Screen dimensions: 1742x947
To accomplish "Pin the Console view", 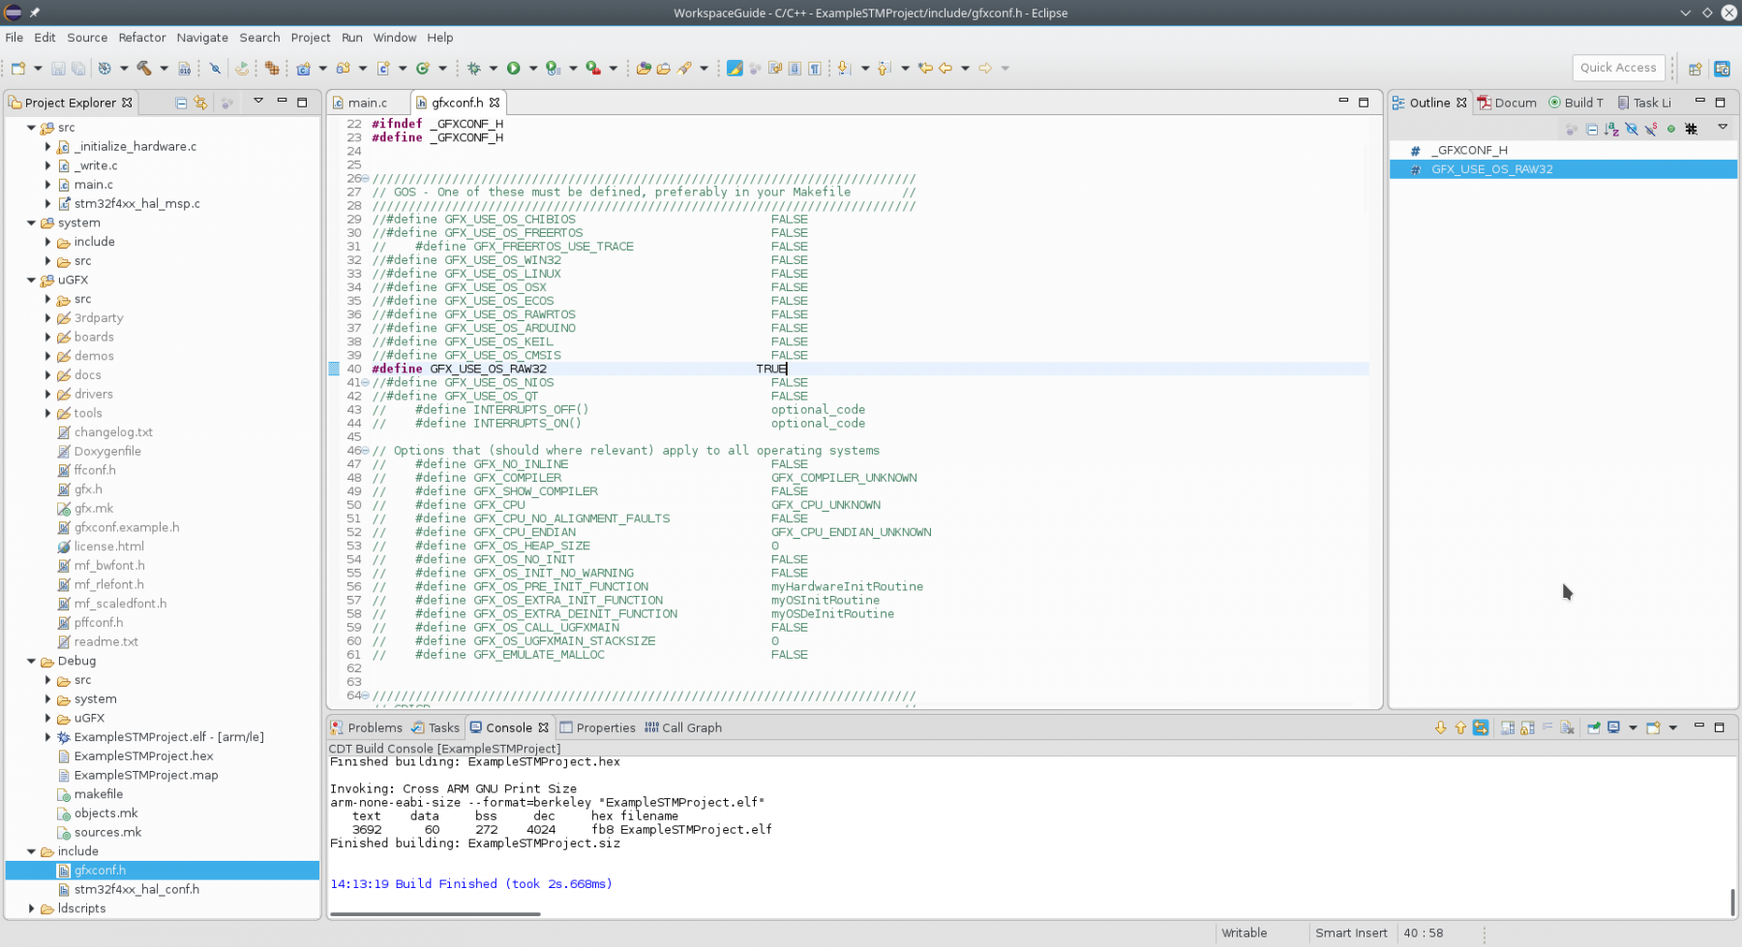I will point(1594,727).
